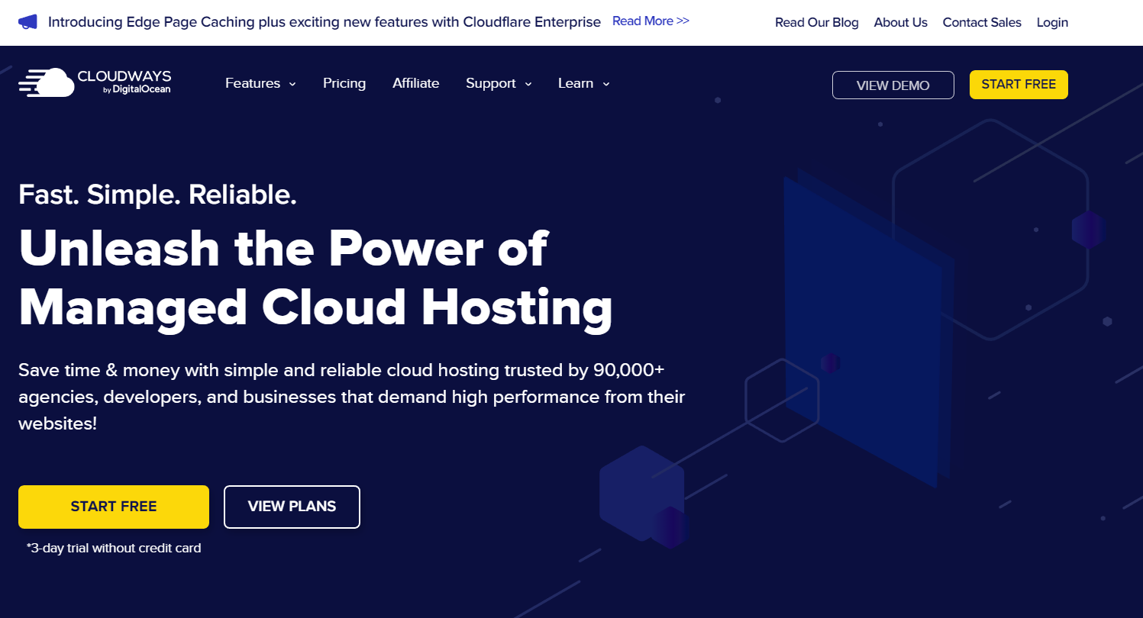Screen dimensions: 1143x618
Task: Open the Features menu item
Action: [x=253, y=83]
